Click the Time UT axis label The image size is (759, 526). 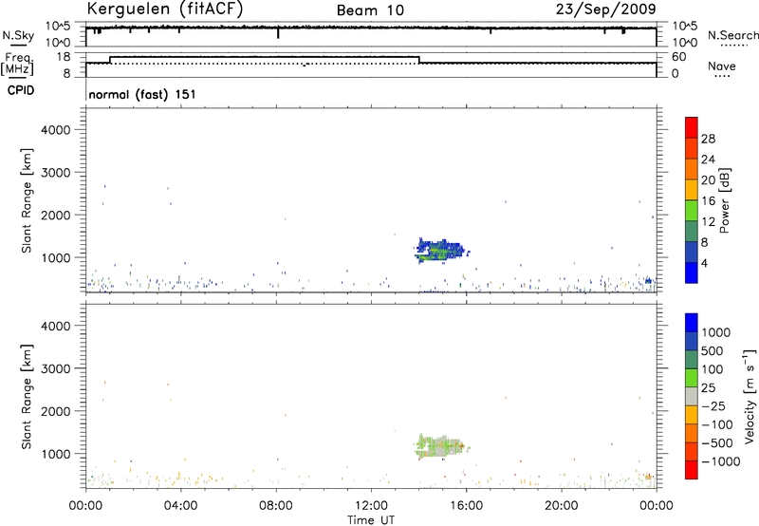click(x=371, y=520)
